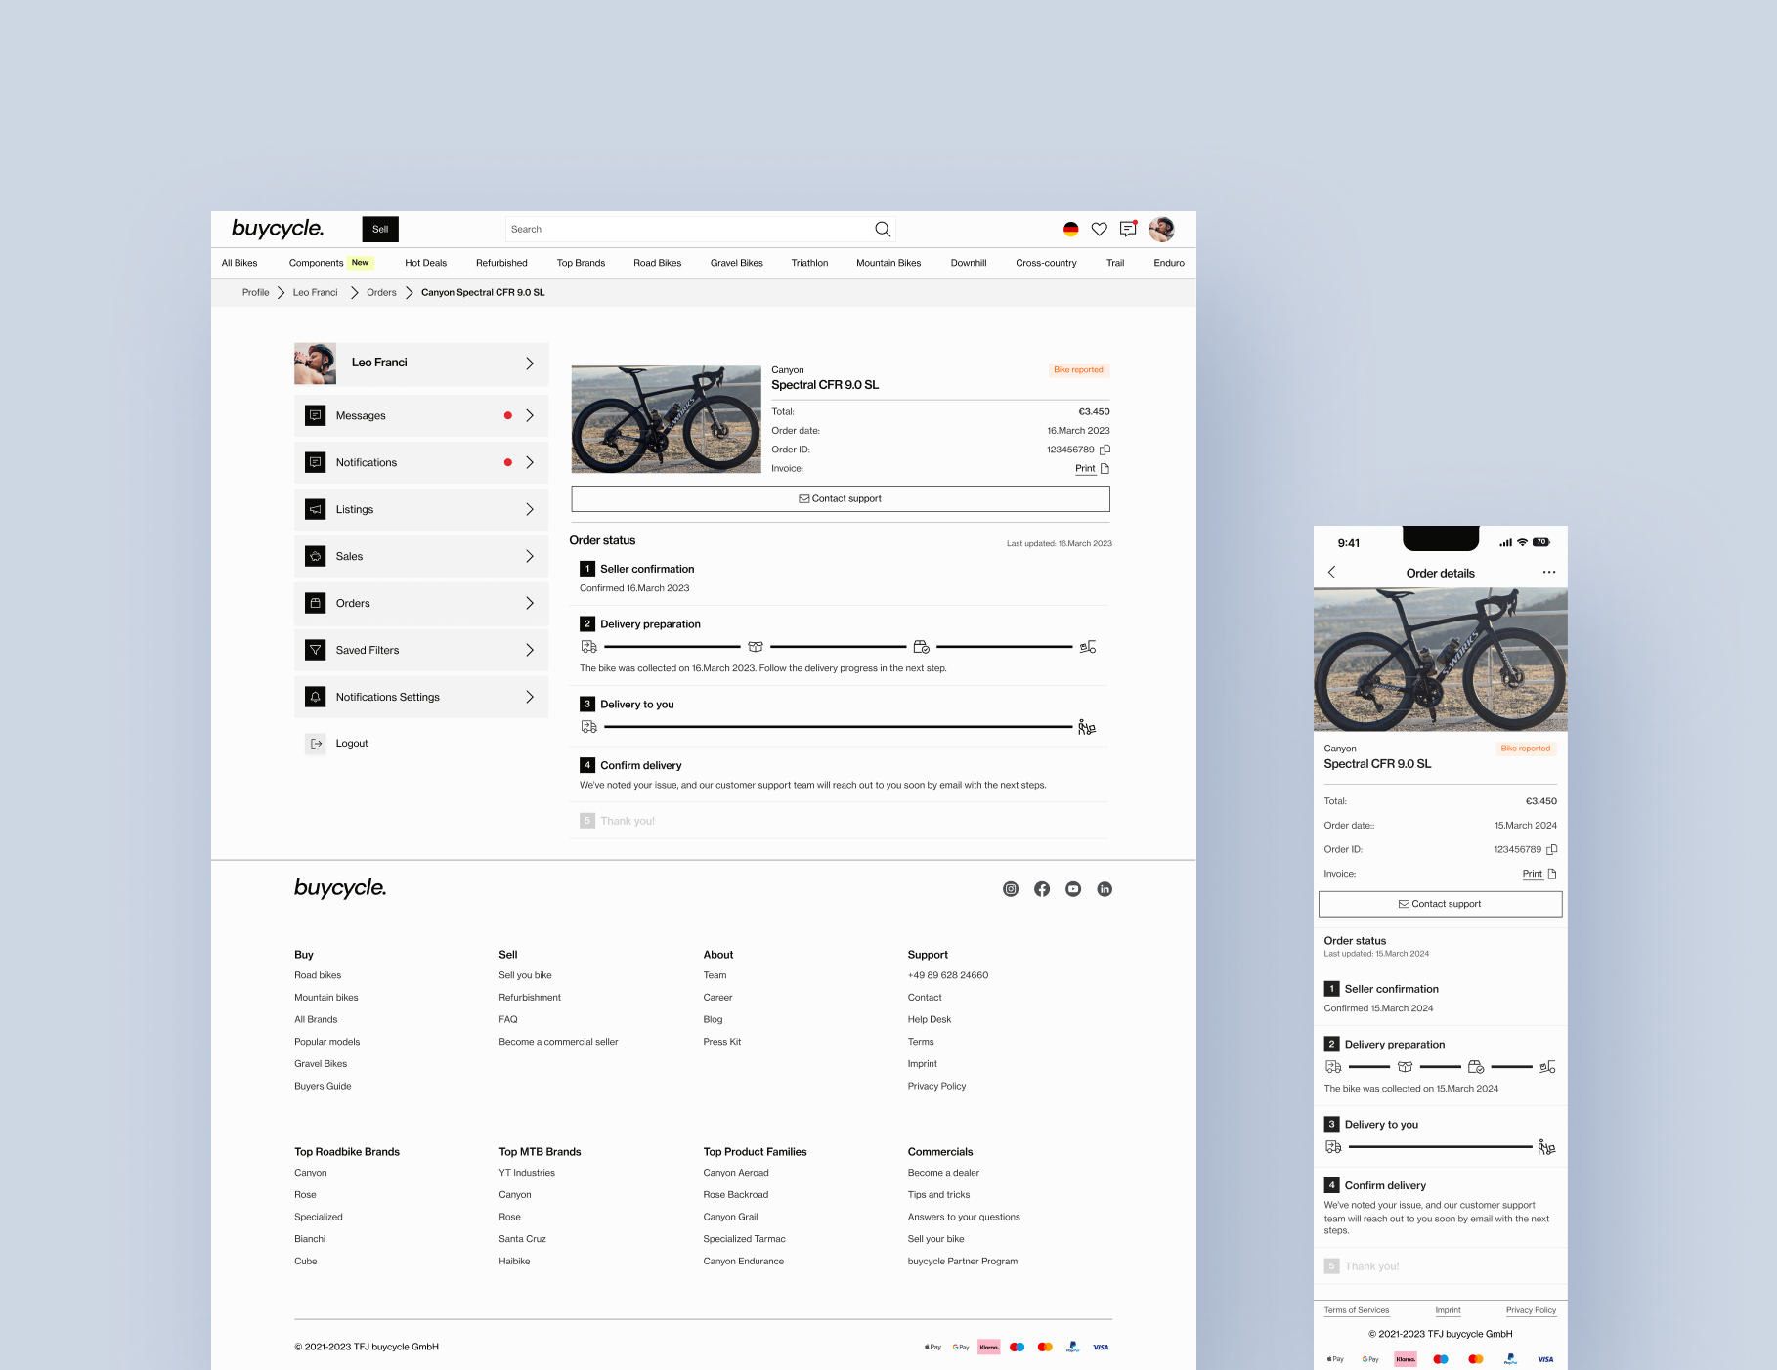Expand the Notifications Settings row chevron
The height and width of the screenshot is (1370, 1777).
pyautogui.click(x=530, y=697)
